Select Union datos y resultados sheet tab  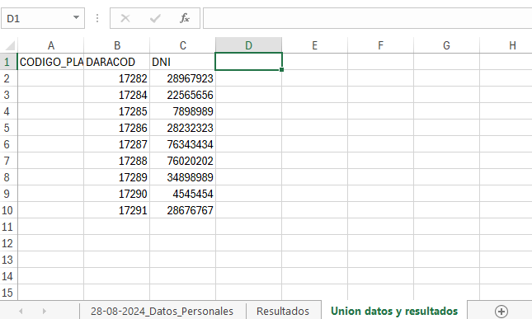point(394,311)
